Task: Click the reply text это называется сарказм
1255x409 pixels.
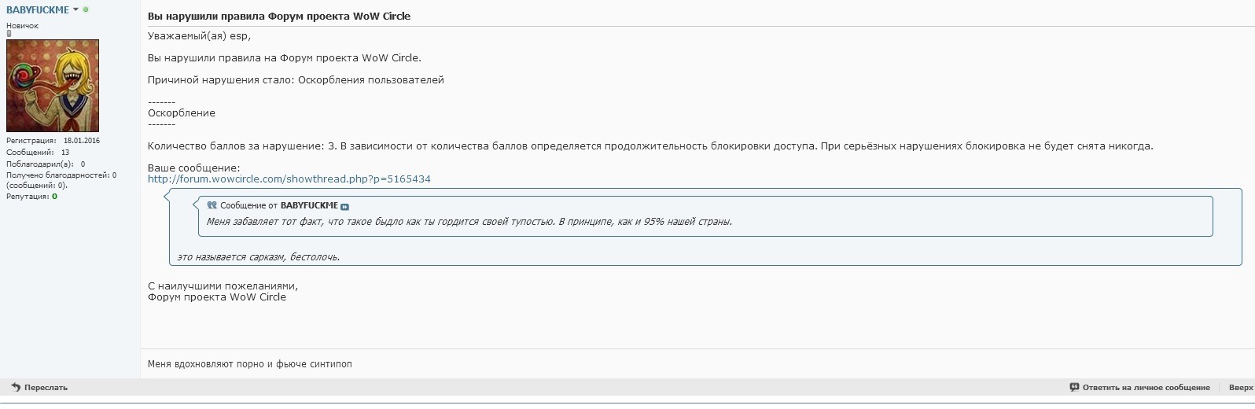Action: [x=259, y=257]
